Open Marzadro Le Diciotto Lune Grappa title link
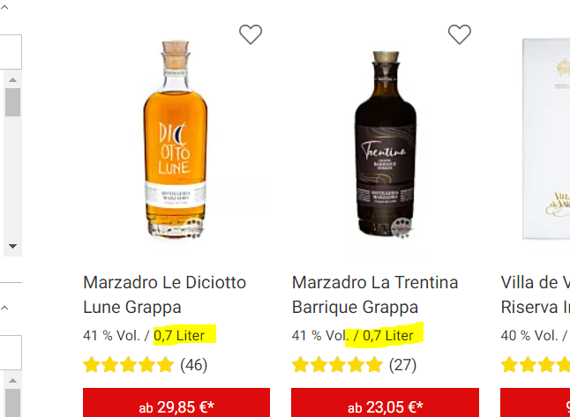570x417 pixels. point(164,294)
